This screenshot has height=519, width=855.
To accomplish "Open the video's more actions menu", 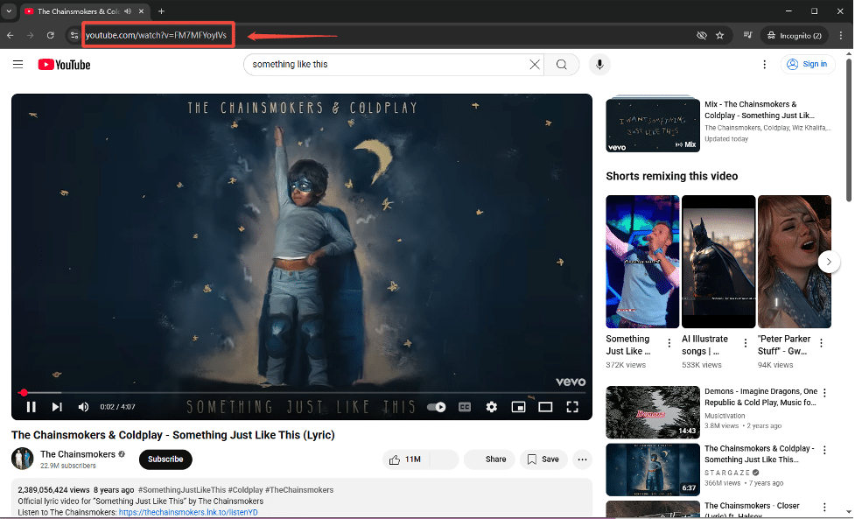I will click(582, 459).
